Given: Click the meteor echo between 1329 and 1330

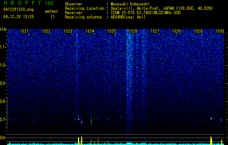Looking at the screenshot, I should tap(211, 119).
